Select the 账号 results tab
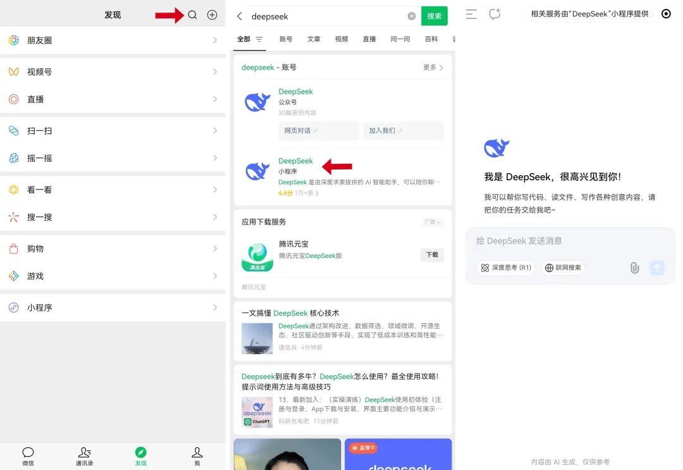This screenshot has width=683, height=470. pos(286,39)
